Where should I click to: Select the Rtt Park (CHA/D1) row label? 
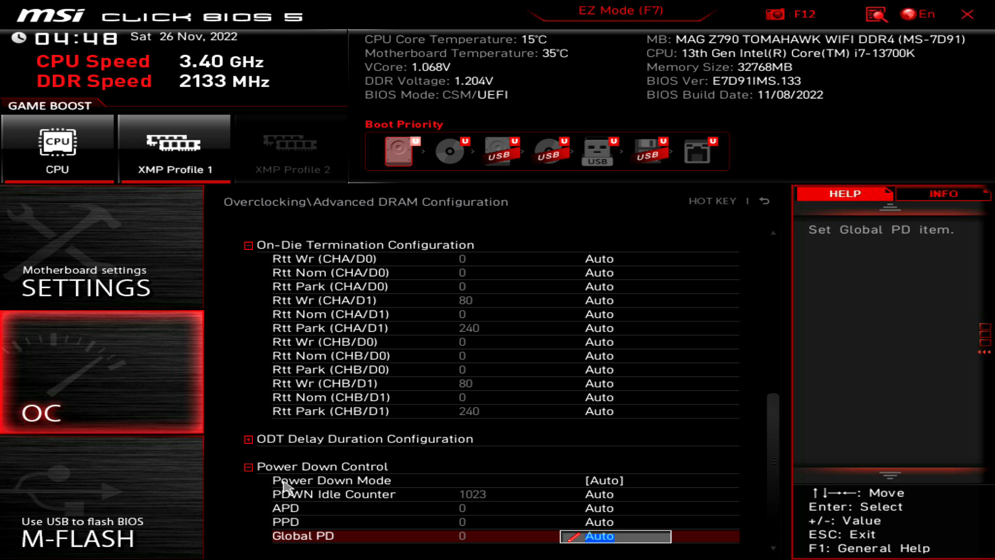[x=330, y=328]
